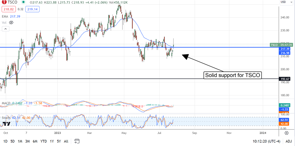Select the 'Solid support for TSCO' text annotation
295x146 pixels.
[233, 75]
